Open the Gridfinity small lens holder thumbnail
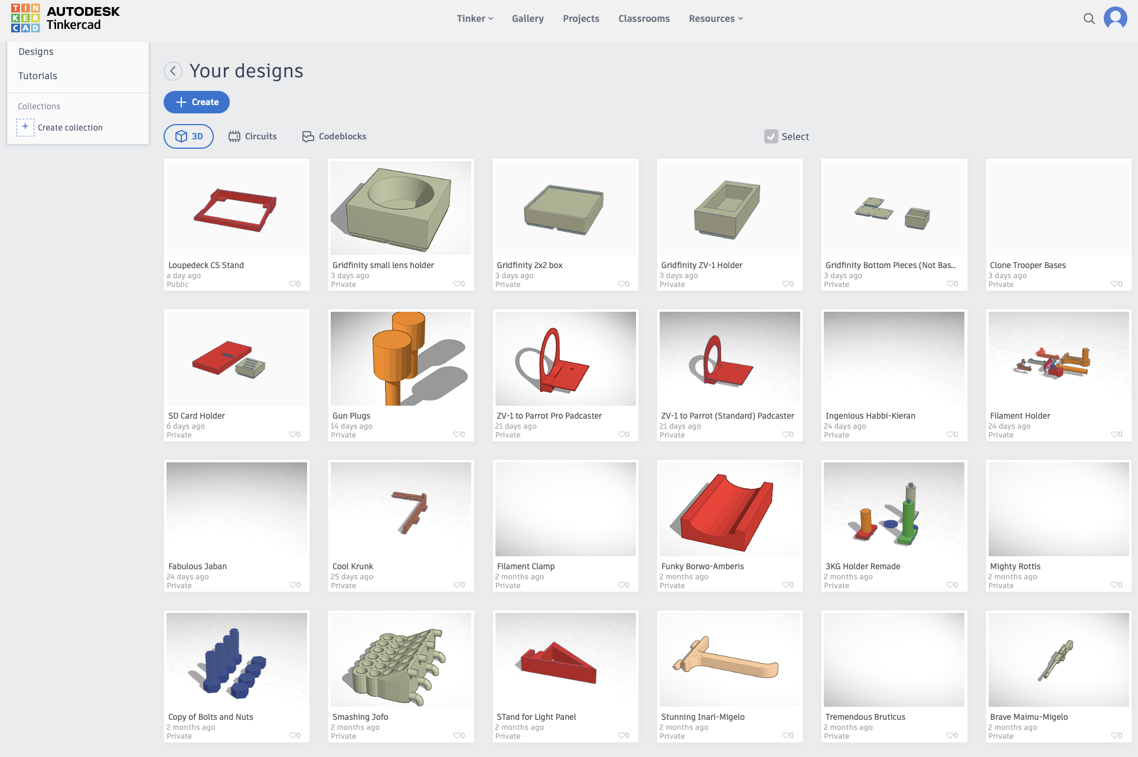The width and height of the screenshot is (1138, 757). point(400,208)
